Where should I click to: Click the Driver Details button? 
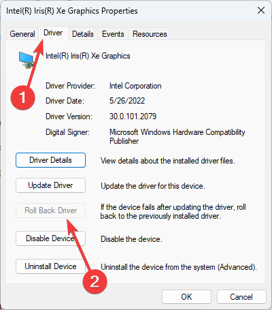point(50,160)
